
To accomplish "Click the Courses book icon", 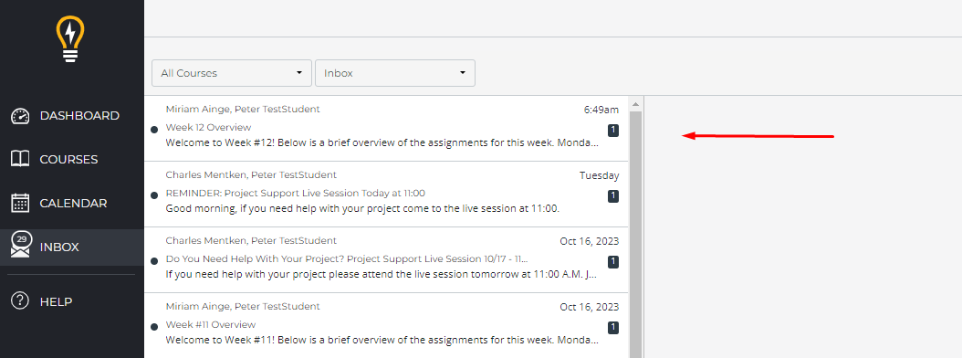I will pyautogui.click(x=20, y=159).
